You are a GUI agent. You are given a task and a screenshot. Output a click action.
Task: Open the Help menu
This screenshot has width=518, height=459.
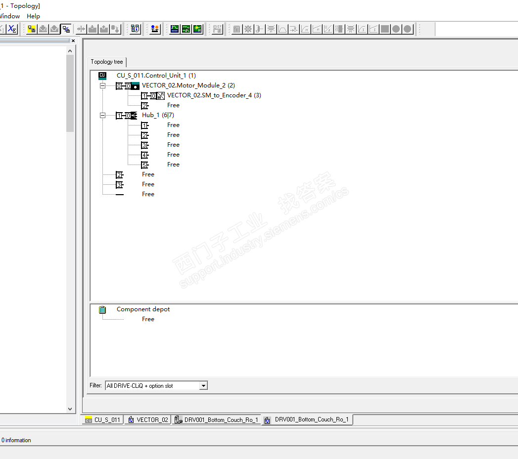click(x=33, y=16)
